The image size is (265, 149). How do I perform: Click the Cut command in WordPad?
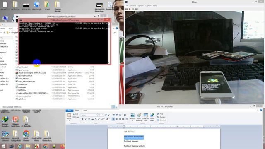(76, 114)
